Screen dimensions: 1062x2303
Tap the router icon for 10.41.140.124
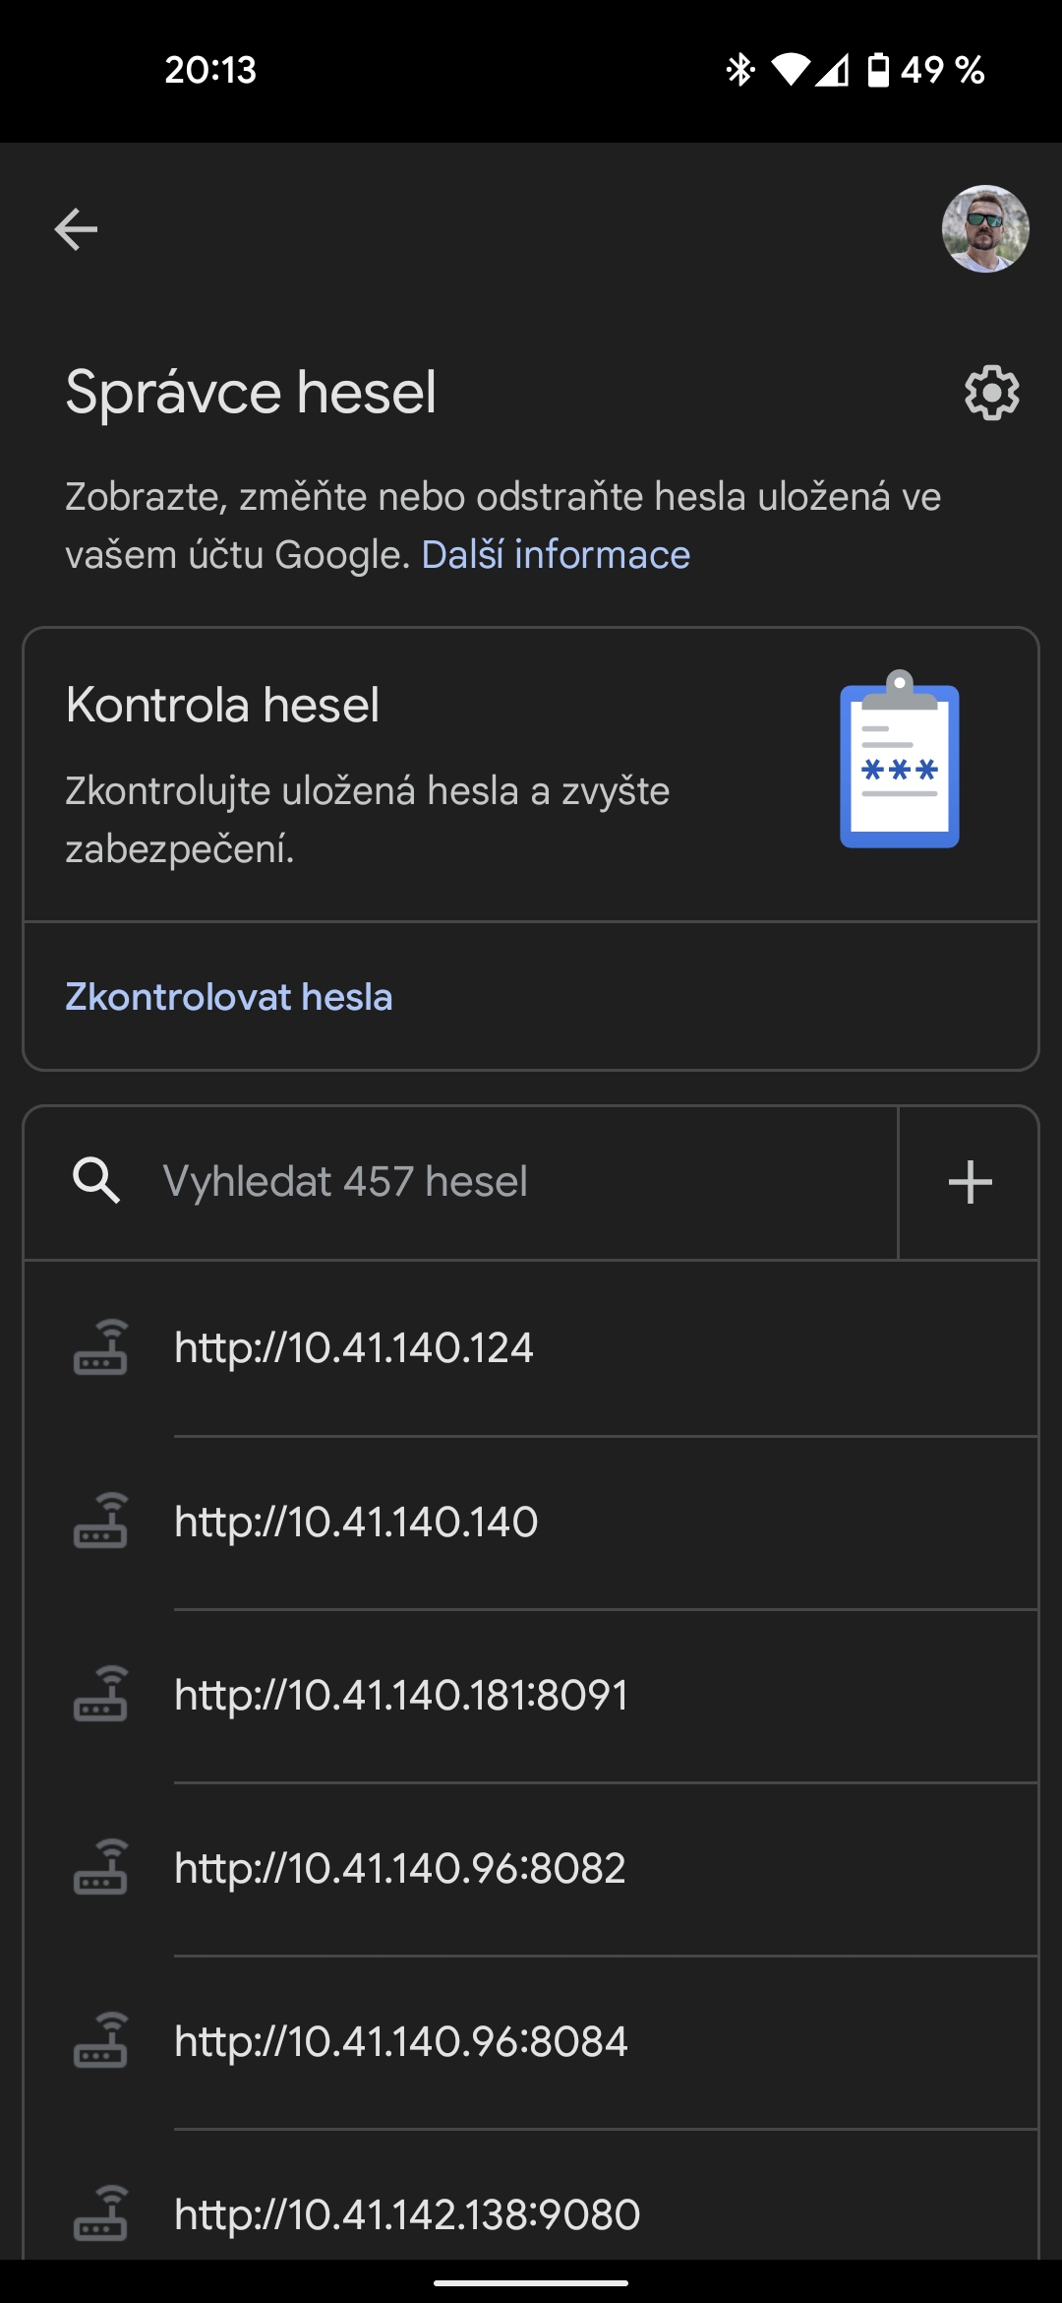coord(100,1347)
